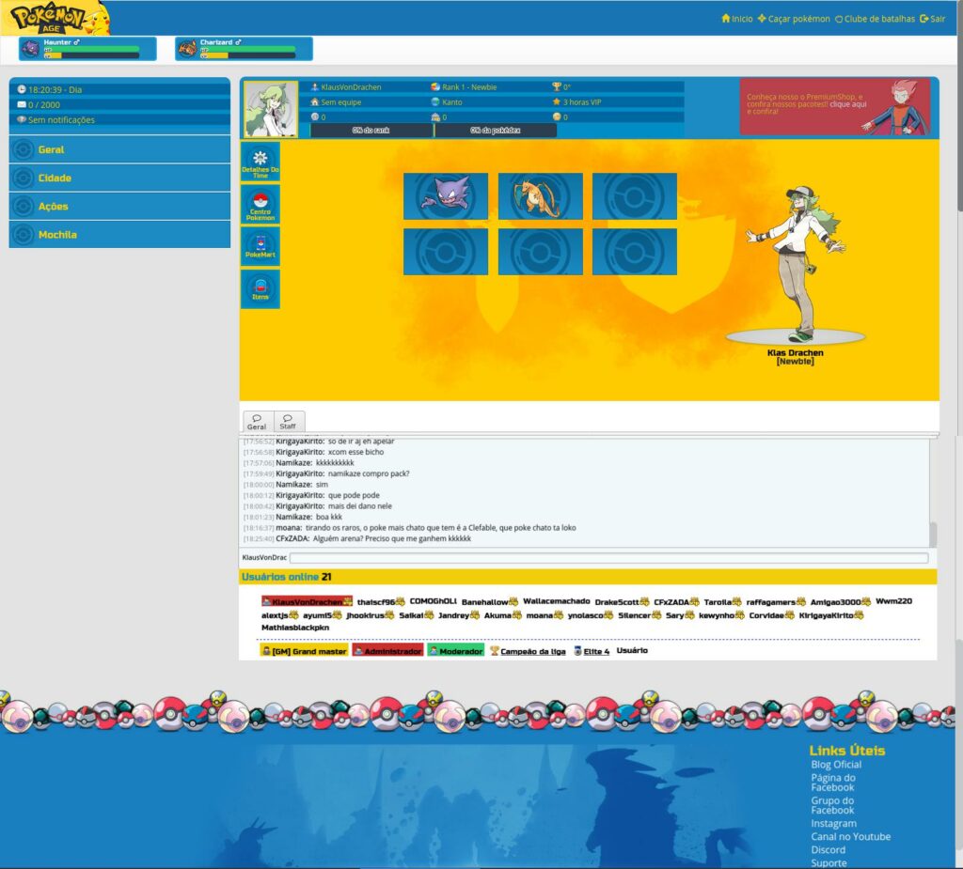Open Instagram footer link
The image size is (963, 869).
click(x=833, y=824)
